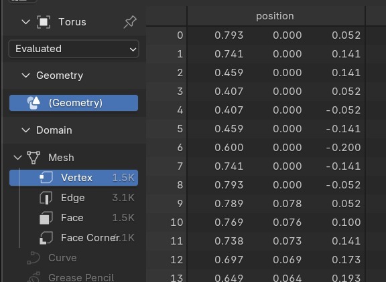Click value 0.741 in row 1
Screen dimensions: 386x282
click(x=229, y=54)
